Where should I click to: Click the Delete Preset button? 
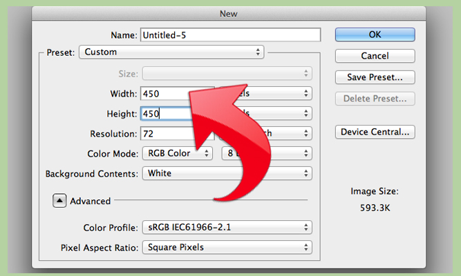pos(375,99)
